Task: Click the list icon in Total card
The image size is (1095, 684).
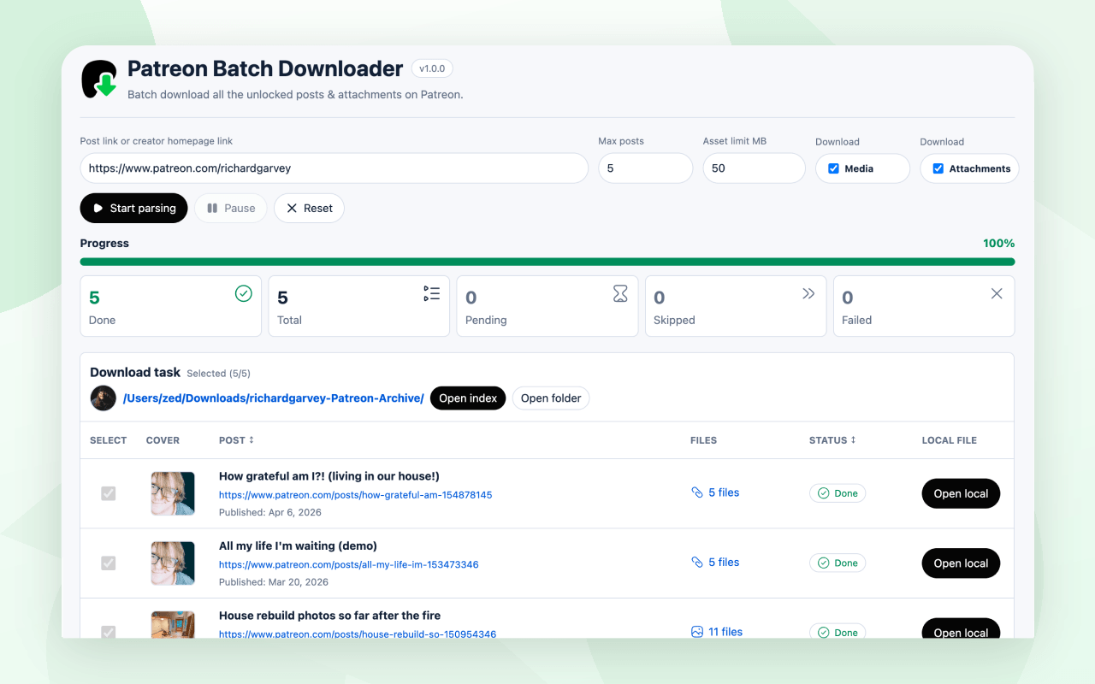Action: 432,294
